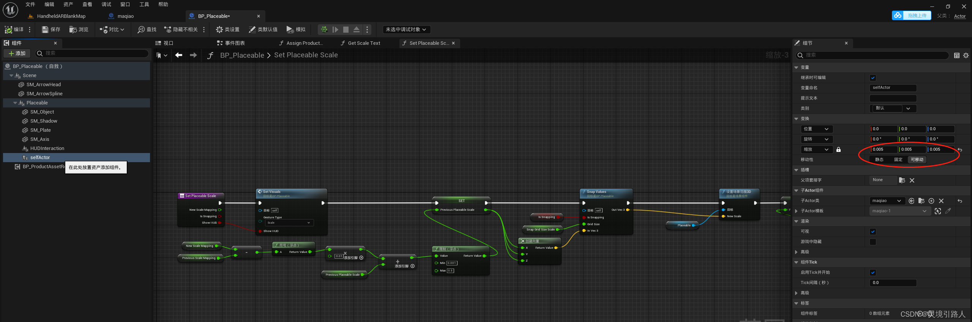The width and height of the screenshot is (972, 322).
Task: Open compile options three-dot menu
Action: 30,30
